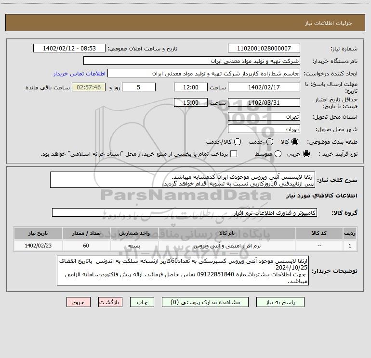Select the جزیی purchase type radio

click(x=306, y=154)
